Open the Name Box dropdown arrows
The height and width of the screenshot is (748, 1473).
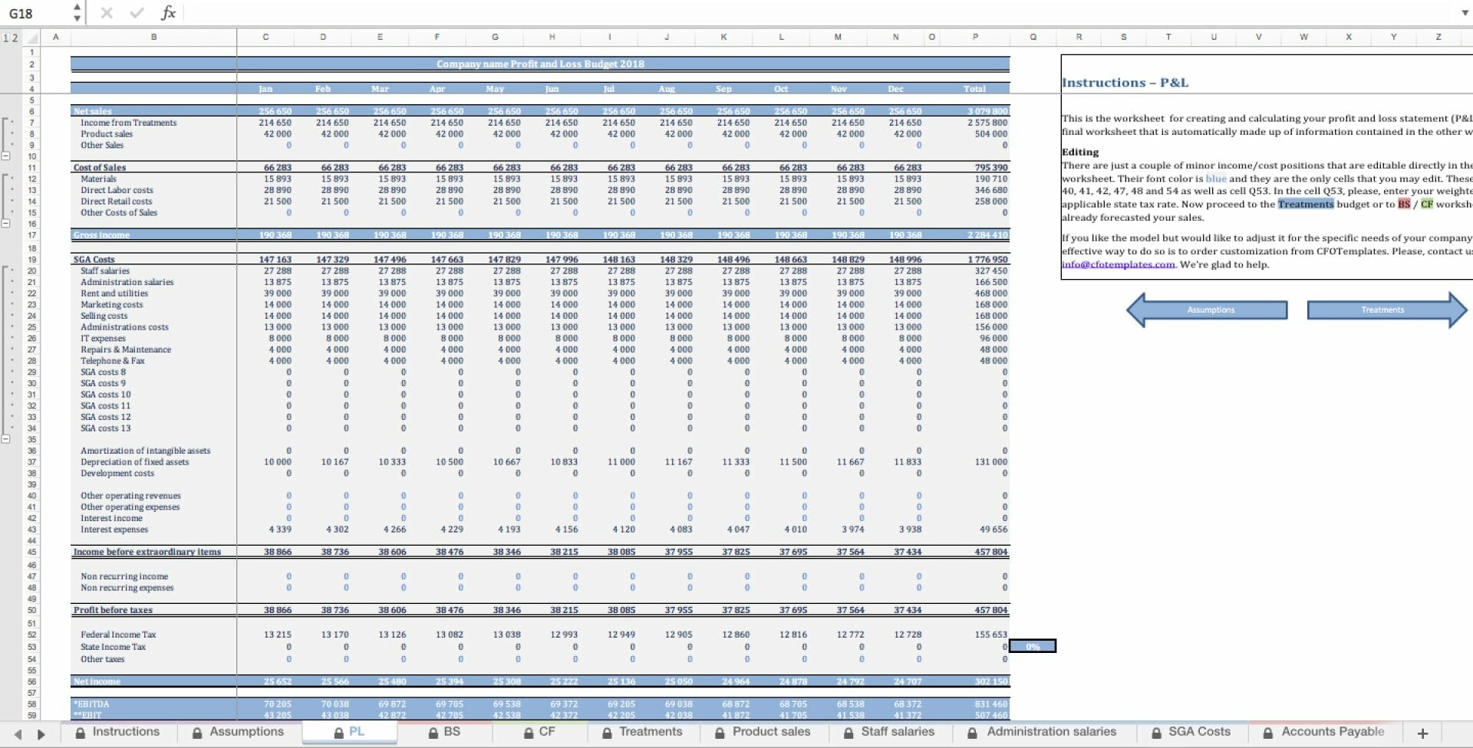77,13
